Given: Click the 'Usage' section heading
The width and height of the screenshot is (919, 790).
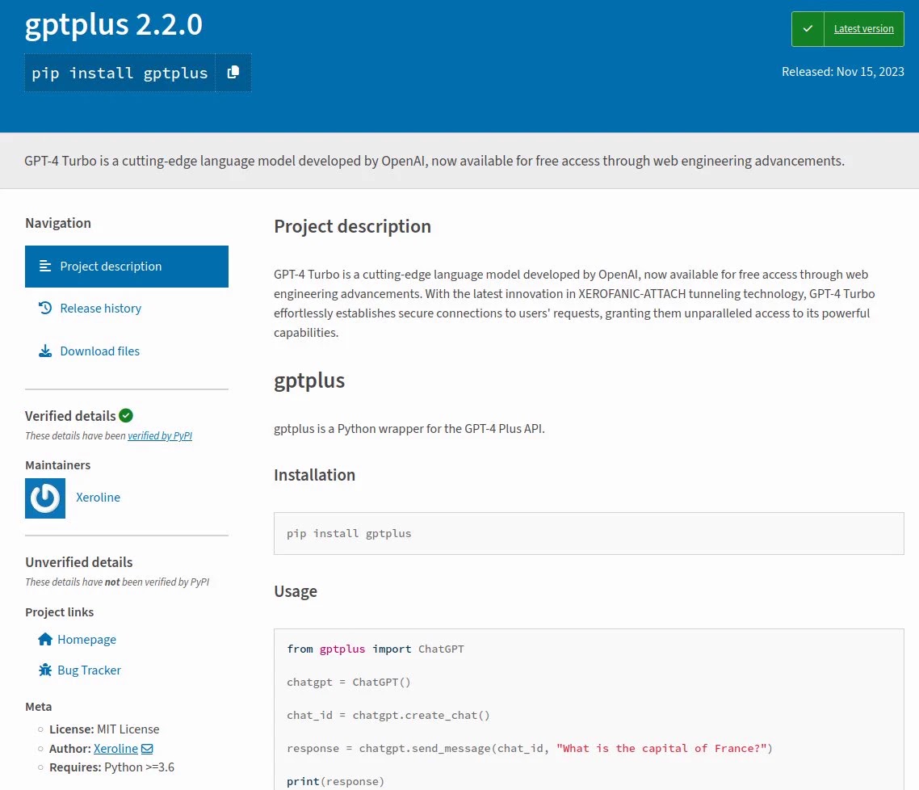Looking at the screenshot, I should [x=296, y=591].
